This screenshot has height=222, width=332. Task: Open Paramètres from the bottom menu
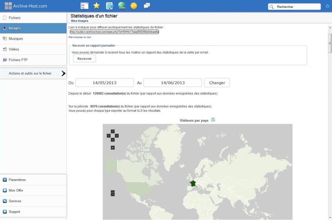click(x=17, y=180)
